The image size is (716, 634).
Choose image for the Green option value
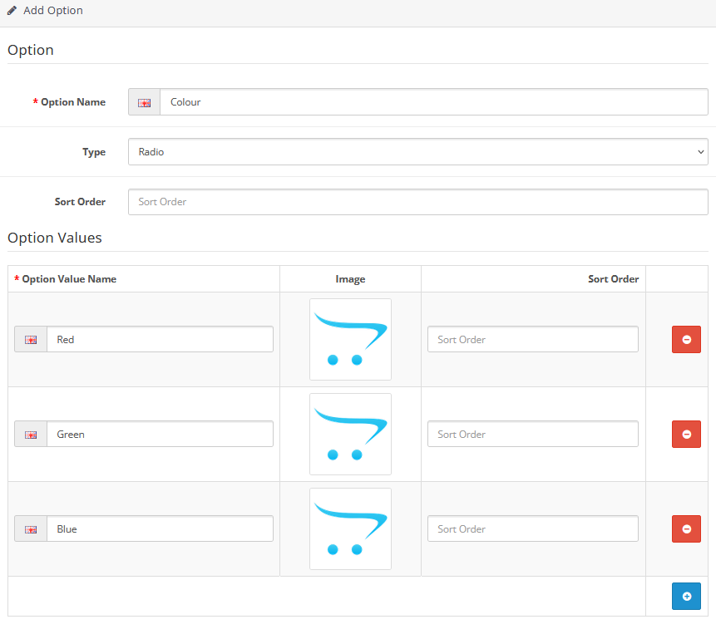click(350, 434)
